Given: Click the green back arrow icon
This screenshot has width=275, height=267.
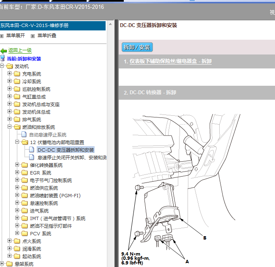Looking at the screenshot, I should coord(3,51).
